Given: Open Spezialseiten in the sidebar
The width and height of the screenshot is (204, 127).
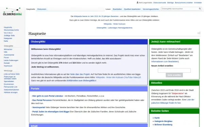Looking at the screenshot, I should [x=9, y=81].
